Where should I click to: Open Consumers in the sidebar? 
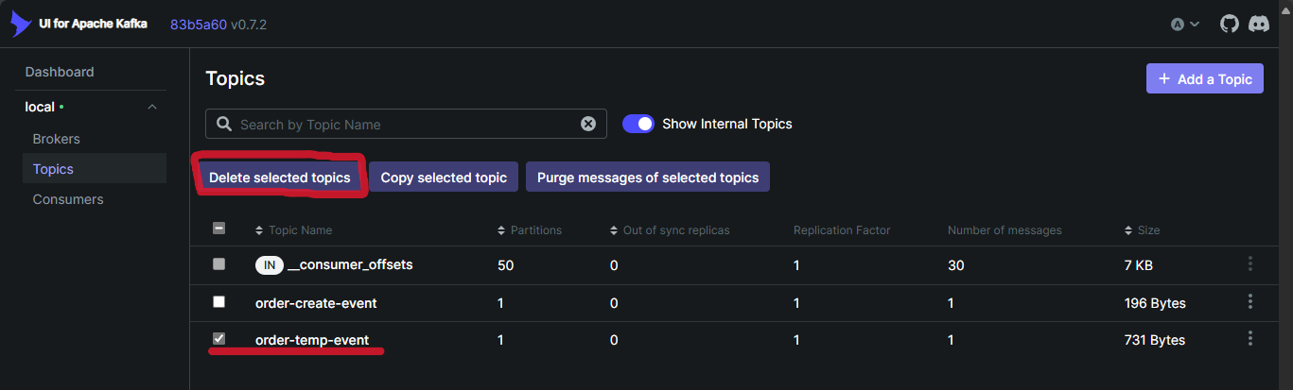[x=67, y=199]
